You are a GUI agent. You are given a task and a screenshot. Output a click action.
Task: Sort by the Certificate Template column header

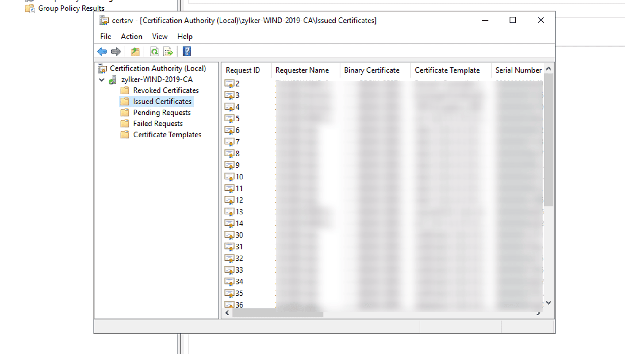click(447, 70)
